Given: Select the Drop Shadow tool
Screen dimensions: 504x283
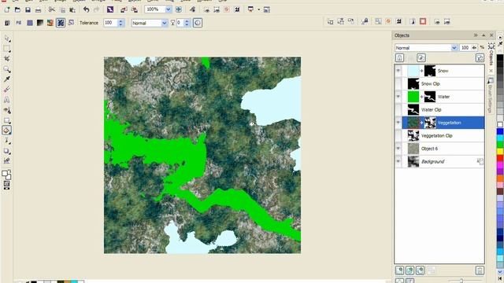Looking at the screenshot, I should pyautogui.click(x=7, y=151).
